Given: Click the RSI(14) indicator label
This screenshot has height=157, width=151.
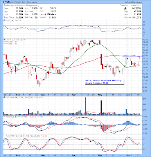Looking at the screenshot, I should (x=12, y=20).
